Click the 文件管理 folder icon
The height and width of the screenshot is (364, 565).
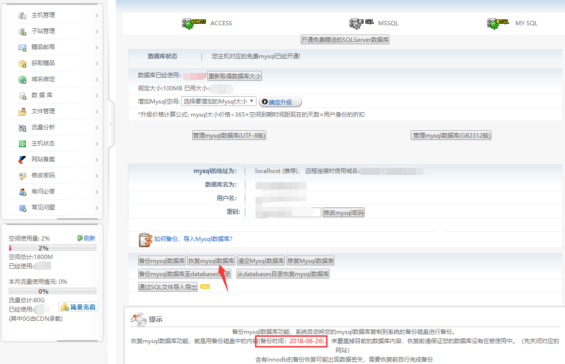[22, 112]
